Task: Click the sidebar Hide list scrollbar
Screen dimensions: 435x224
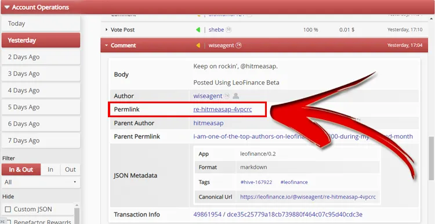Action: coord(77,216)
